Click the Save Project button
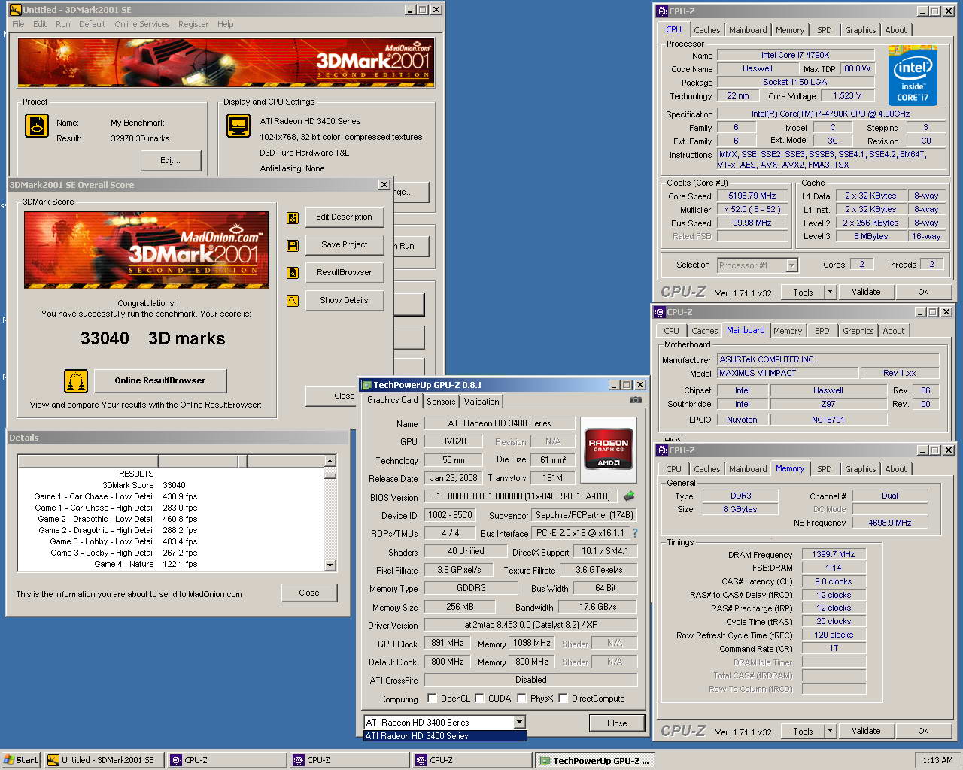 click(x=344, y=245)
